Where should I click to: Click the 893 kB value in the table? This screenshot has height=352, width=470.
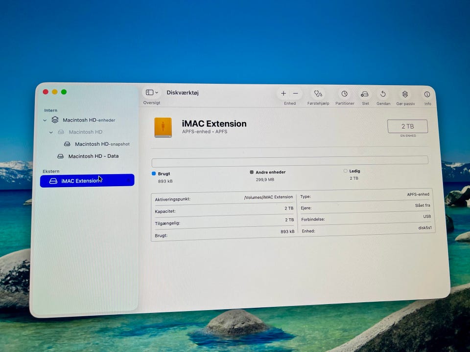pyautogui.click(x=287, y=232)
